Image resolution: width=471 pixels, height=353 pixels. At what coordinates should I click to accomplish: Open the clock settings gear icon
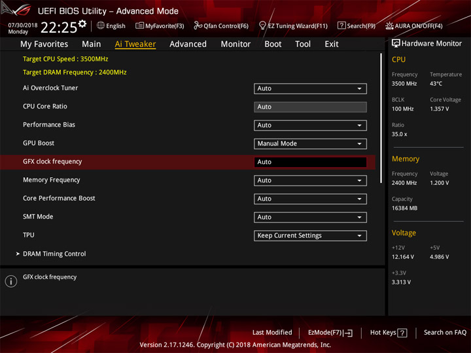[x=82, y=24]
